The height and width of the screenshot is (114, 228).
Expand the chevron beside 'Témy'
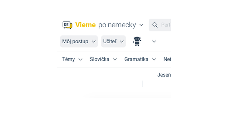tap(80, 60)
